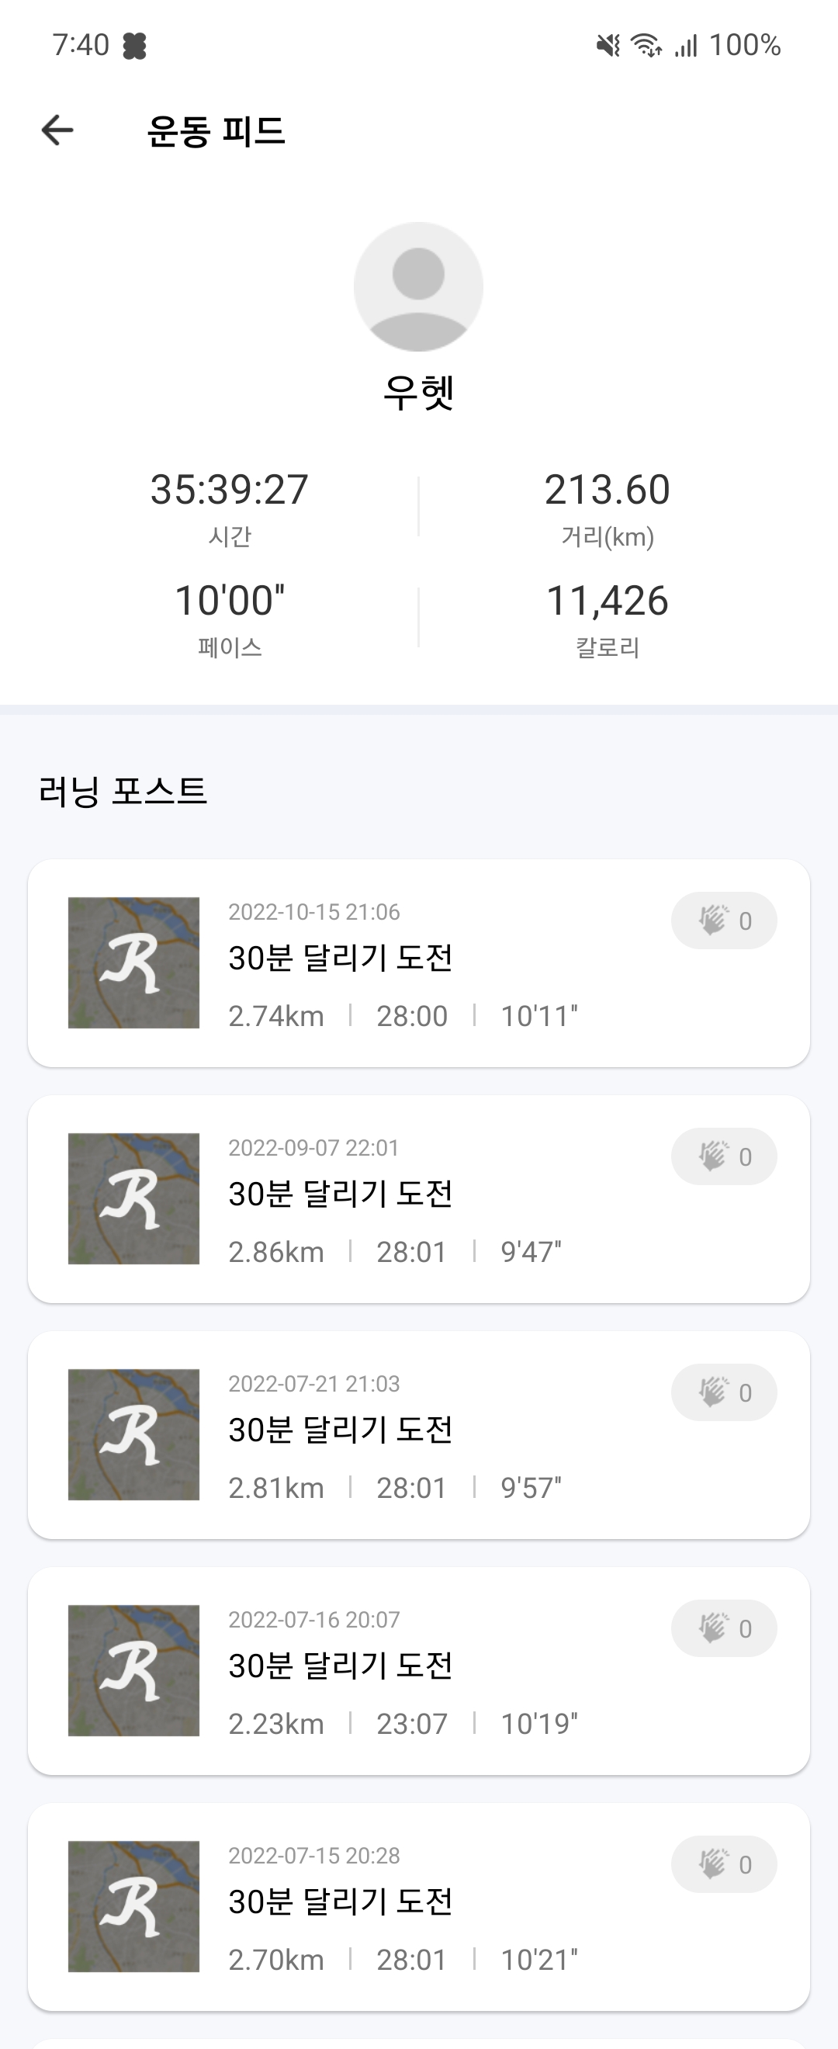
Task: Tap the 10'00" average pace stat
Action: [229, 602]
